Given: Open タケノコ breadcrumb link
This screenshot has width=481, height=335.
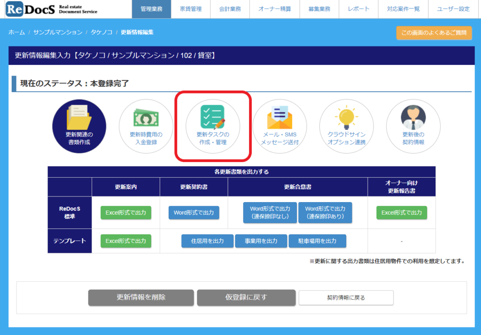Looking at the screenshot, I should click(101, 32).
